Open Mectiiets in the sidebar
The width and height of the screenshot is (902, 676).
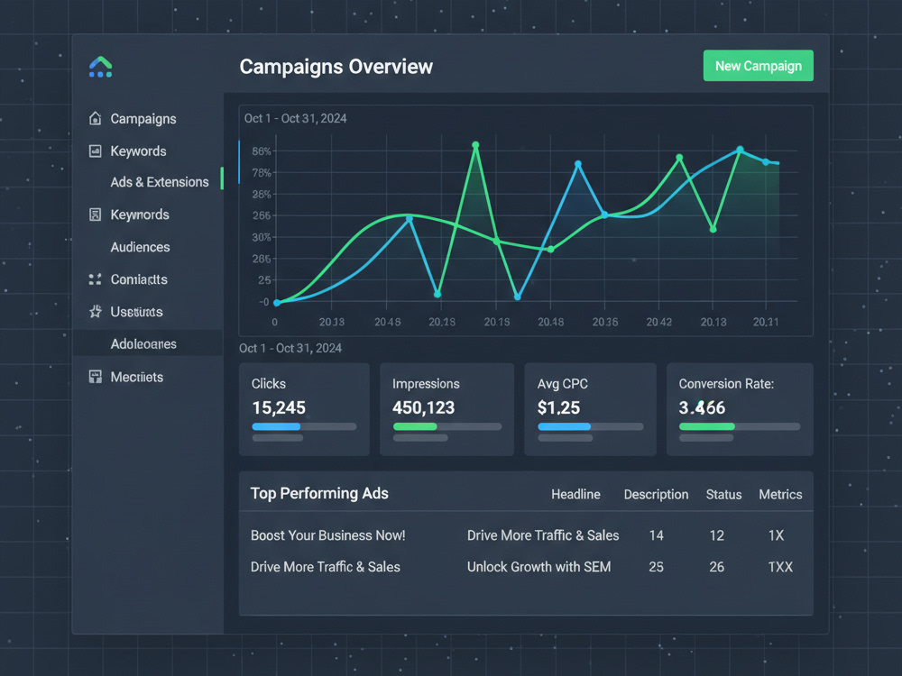coord(137,377)
